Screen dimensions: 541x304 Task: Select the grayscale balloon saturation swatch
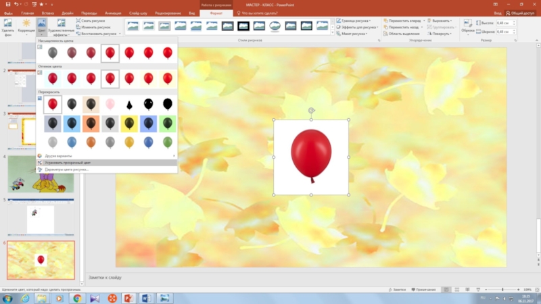(x=52, y=53)
